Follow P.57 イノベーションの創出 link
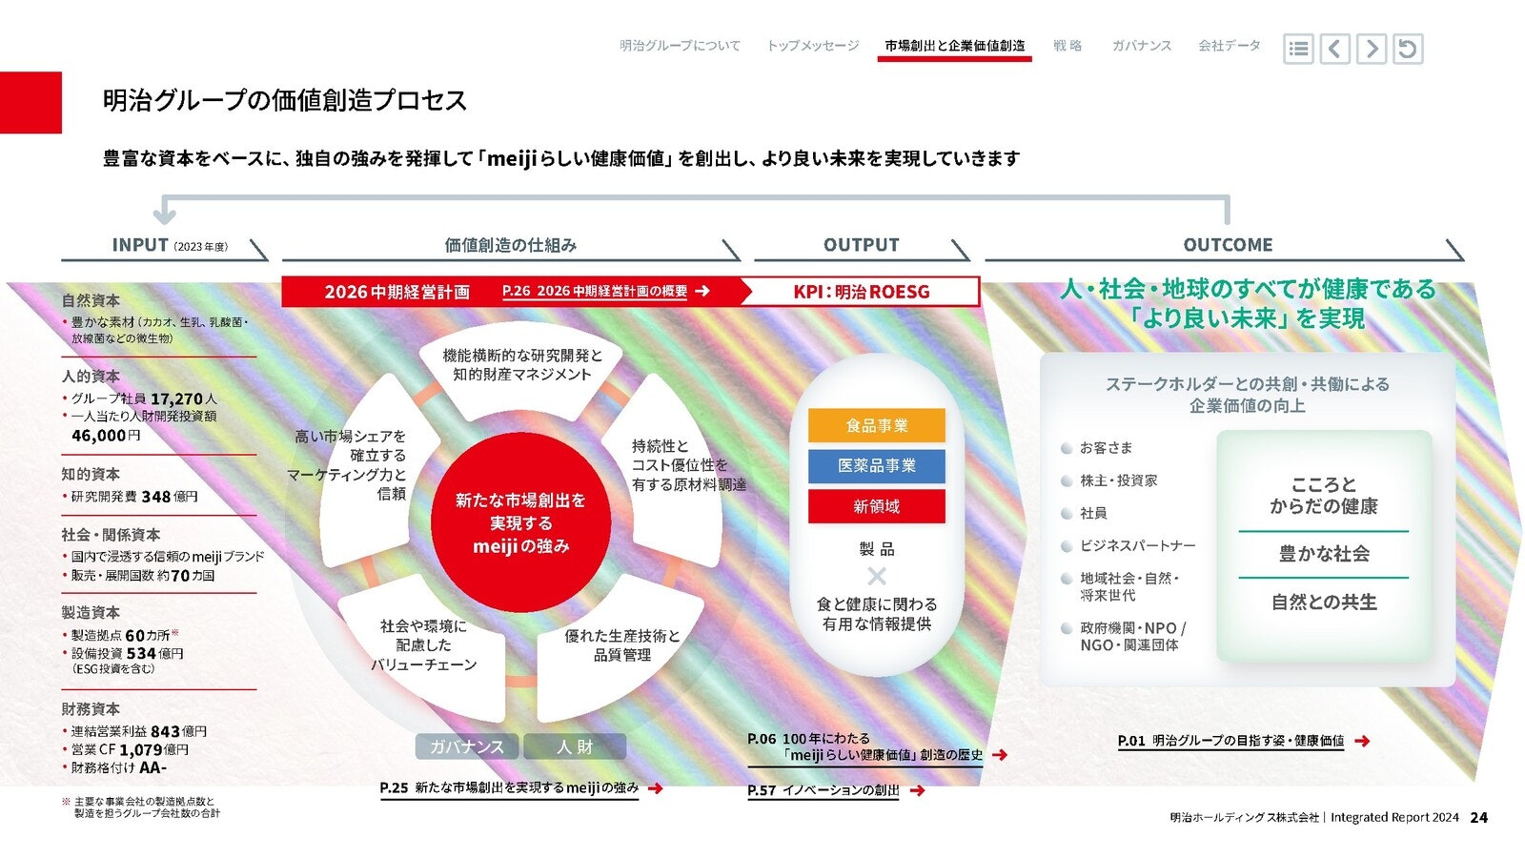Image resolution: width=1525 pixels, height=858 pixels. [823, 790]
